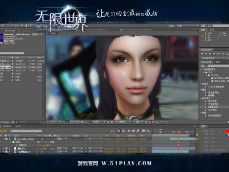The height and width of the screenshot is (172, 229).
Task: Open the Graph Editor icon in timeline
Action: (148, 131)
